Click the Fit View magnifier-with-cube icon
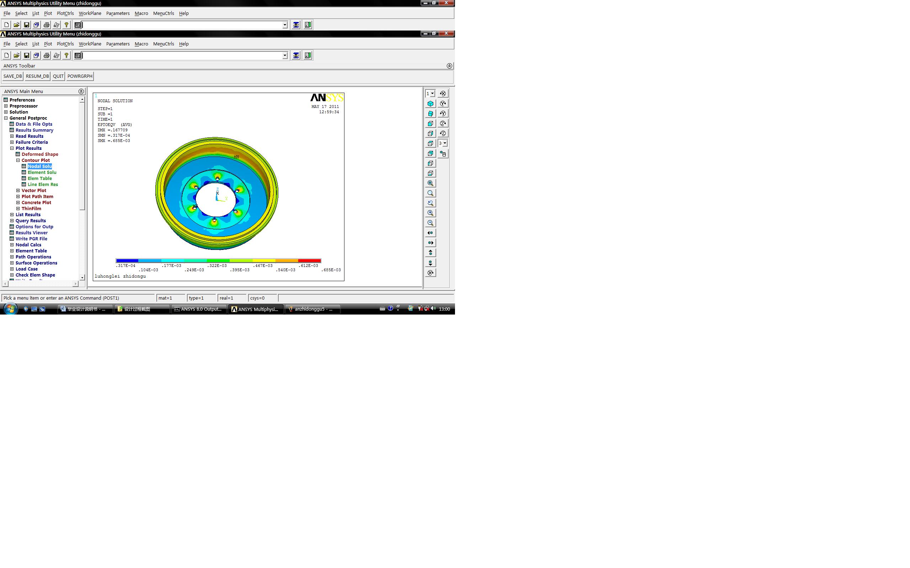This screenshot has height=568, width=910. click(x=430, y=183)
